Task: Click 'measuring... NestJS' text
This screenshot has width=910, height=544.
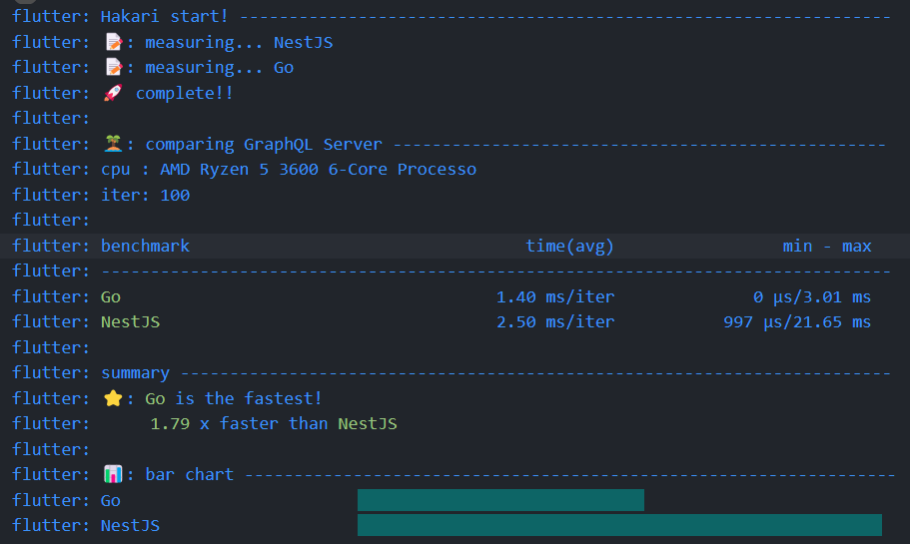Action: 239,42
